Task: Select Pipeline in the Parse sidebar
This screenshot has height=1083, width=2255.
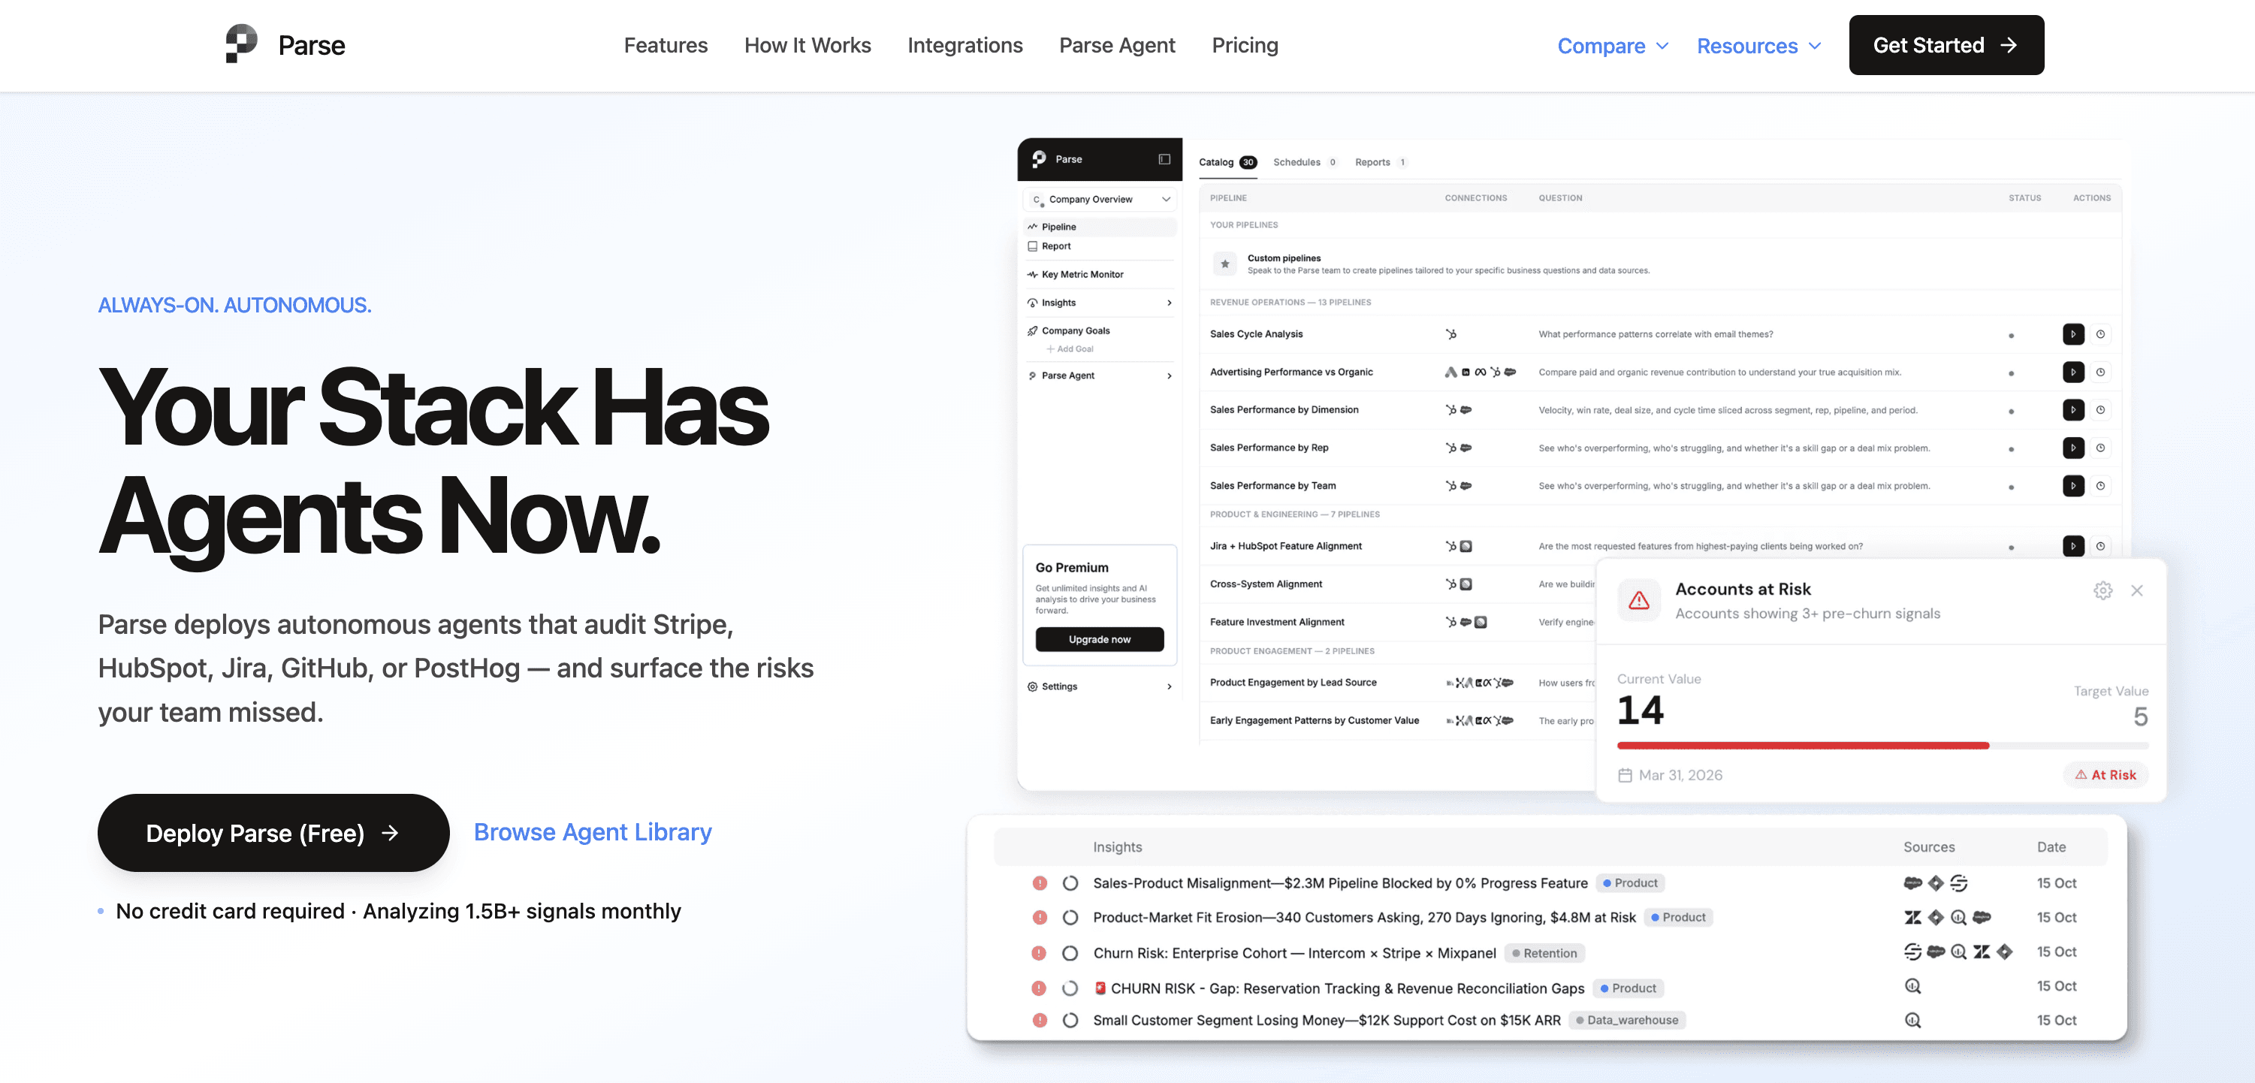Action: pyautogui.click(x=1059, y=226)
